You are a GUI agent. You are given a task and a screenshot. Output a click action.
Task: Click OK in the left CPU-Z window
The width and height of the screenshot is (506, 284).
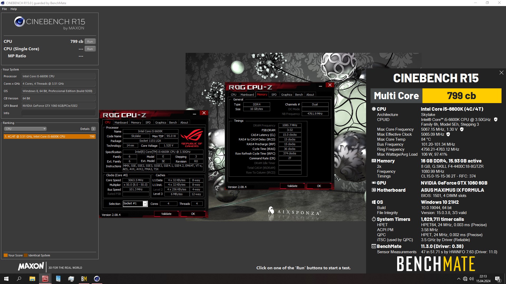(x=193, y=214)
